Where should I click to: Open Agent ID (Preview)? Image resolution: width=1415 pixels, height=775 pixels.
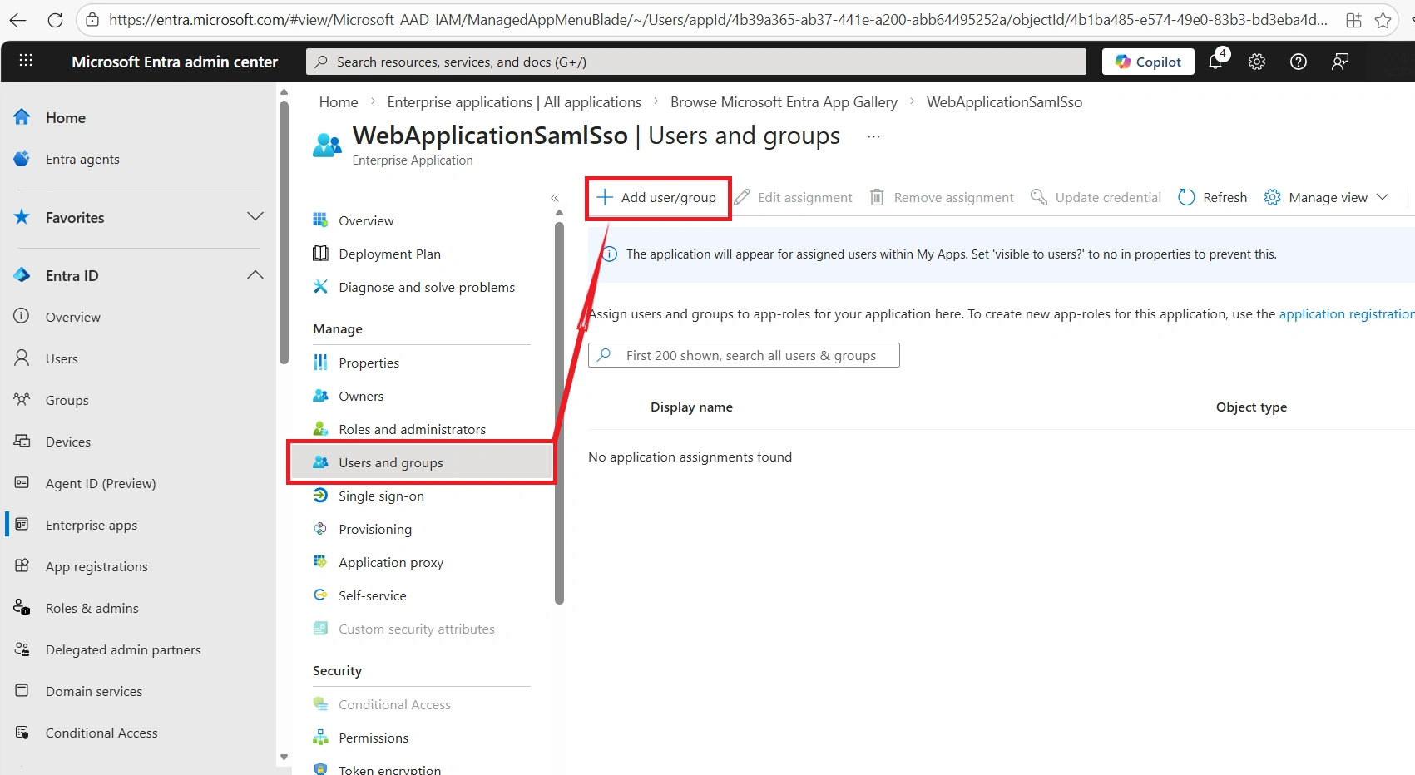101,483
